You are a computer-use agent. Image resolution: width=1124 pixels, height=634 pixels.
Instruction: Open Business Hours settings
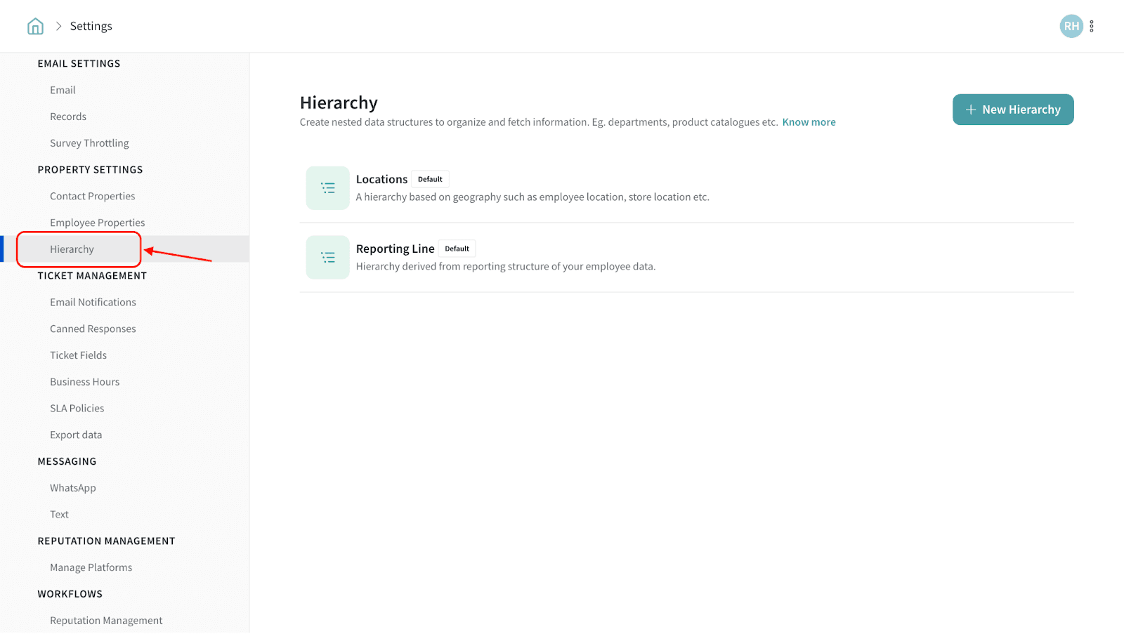pos(84,382)
